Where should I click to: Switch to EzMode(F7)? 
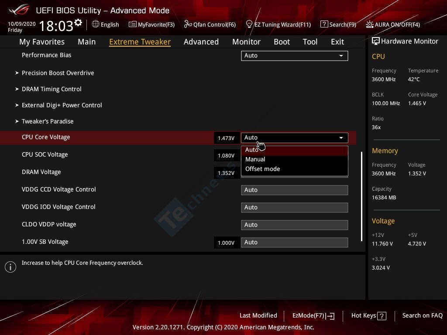tap(313, 316)
